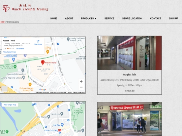Click the Canopy@Jurong East location marker
Image resolution: width=182 pixels, height=136 pixels.
tap(23, 71)
